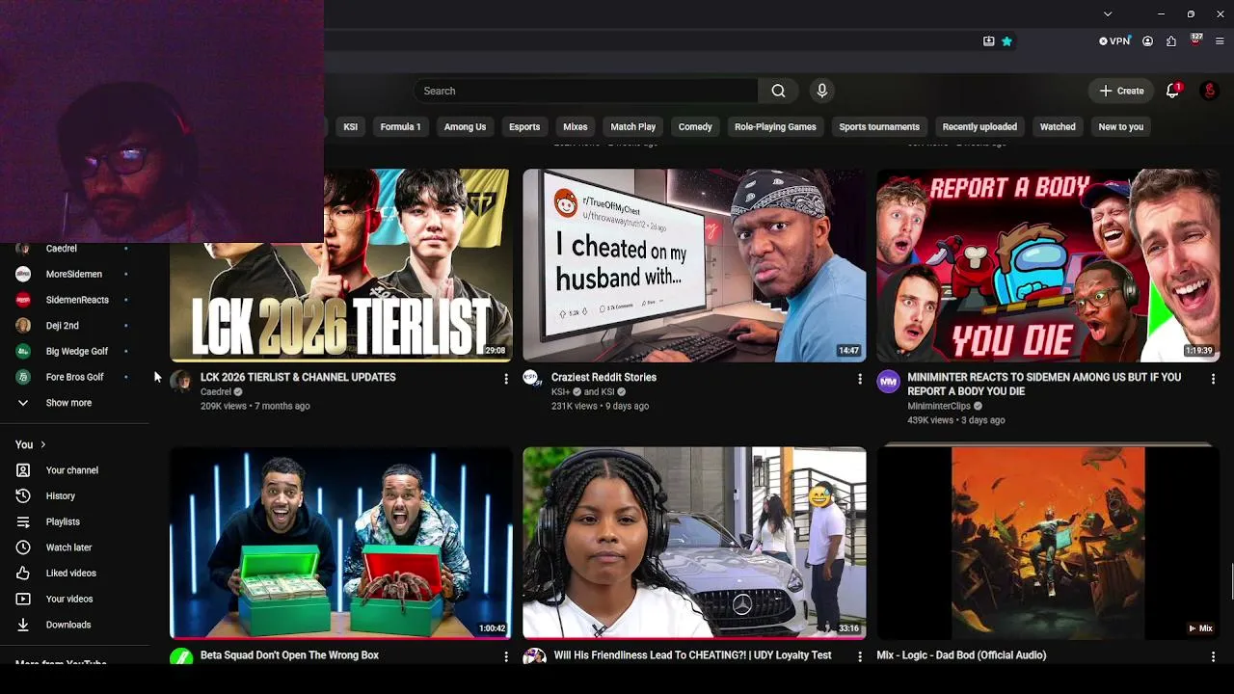The width and height of the screenshot is (1234, 694).
Task: Toggle the browser VPN
Action: [x=1114, y=41]
